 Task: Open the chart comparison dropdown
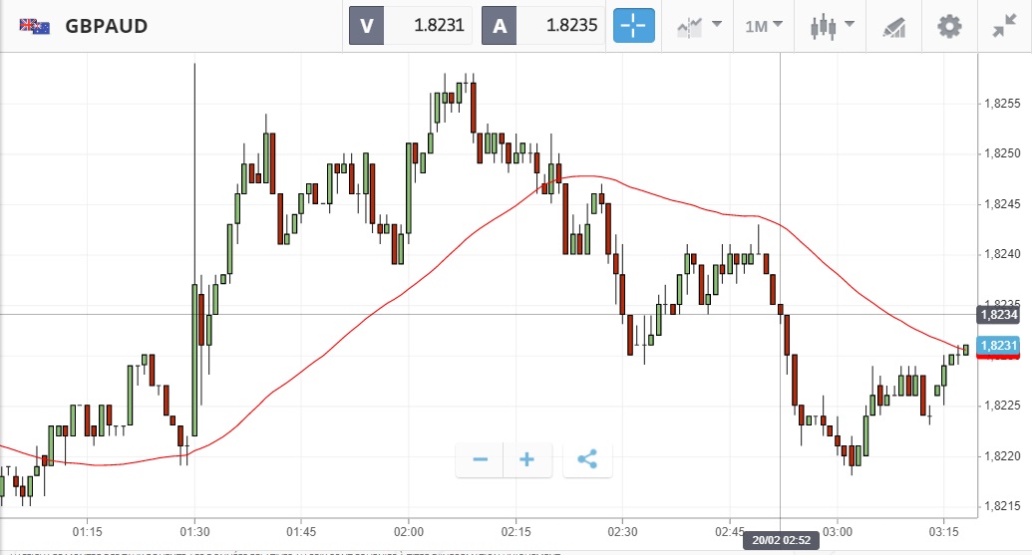[700, 26]
